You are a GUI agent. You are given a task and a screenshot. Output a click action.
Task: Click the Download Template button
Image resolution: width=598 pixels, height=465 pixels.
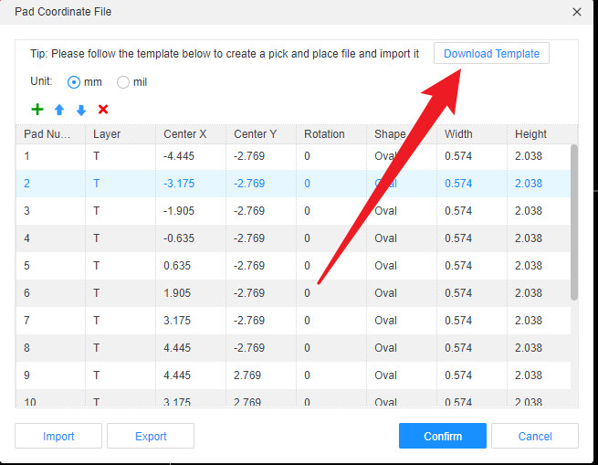click(x=491, y=54)
